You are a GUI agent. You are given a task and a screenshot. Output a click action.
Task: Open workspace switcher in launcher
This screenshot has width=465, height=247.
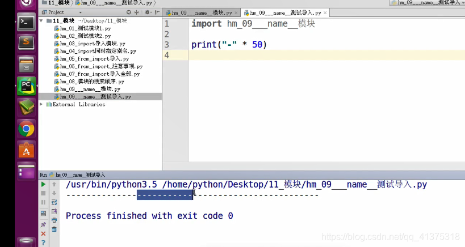(x=26, y=172)
